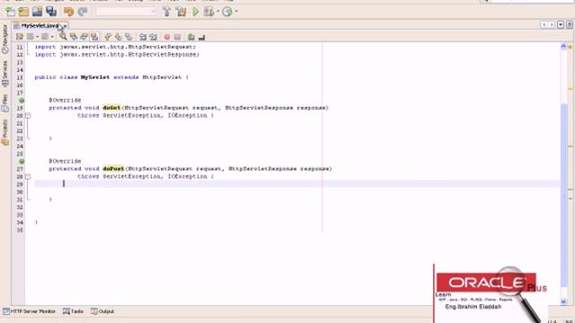The height and width of the screenshot is (323, 575).
Task: Open the Output panel
Action: coord(102,311)
